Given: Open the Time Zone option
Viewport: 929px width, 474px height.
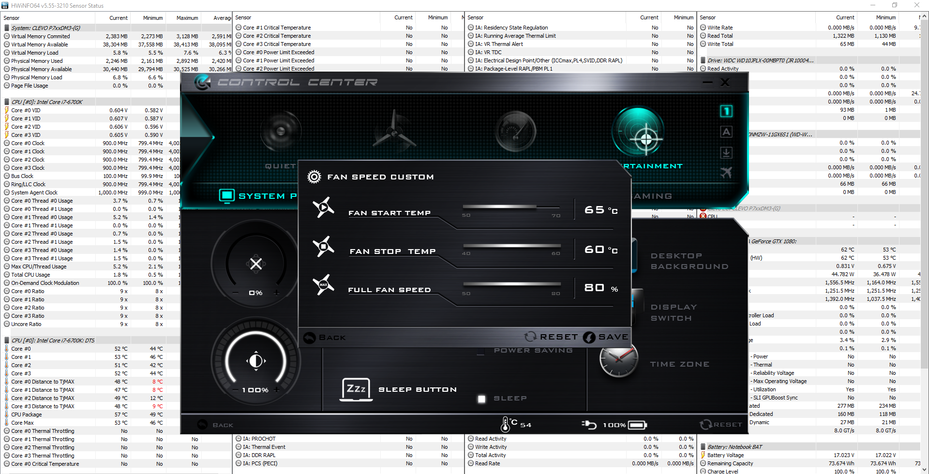Looking at the screenshot, I should point(680,364).
